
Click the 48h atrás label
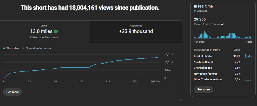click(199, 42)
